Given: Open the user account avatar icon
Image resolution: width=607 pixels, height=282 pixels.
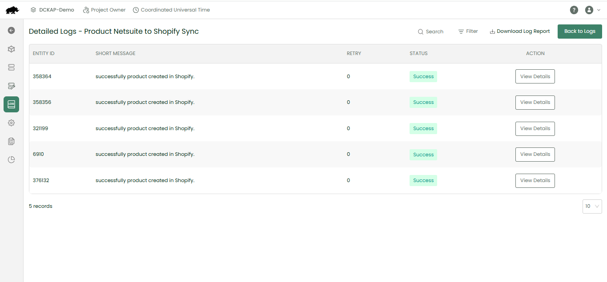Looking at the screenshot, I should (589, 10).
